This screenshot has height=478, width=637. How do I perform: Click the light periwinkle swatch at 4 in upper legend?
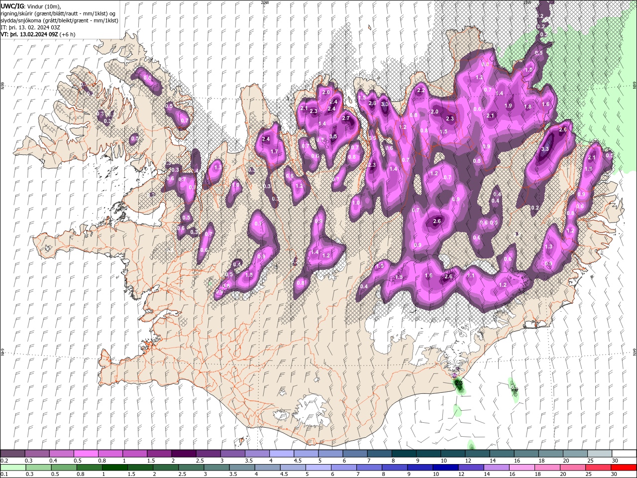point(281,454)
